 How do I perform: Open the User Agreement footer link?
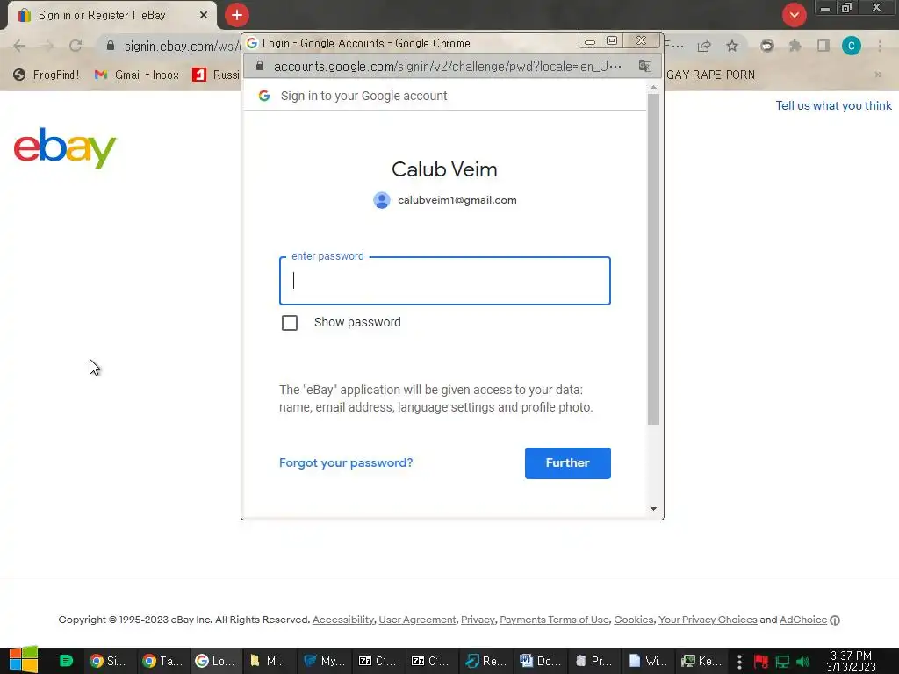pos(417,620)
